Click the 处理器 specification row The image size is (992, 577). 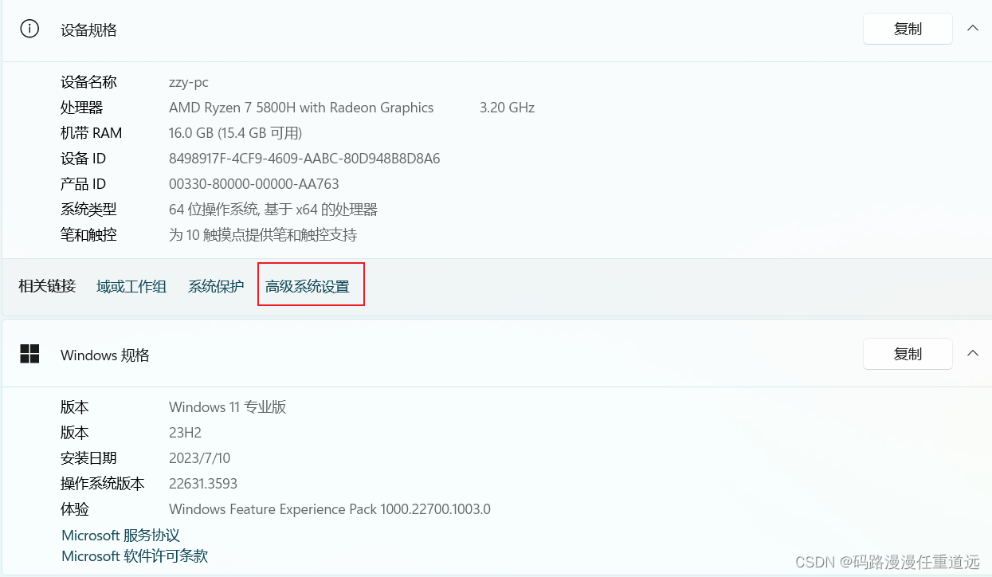click(x=300, y=108)
